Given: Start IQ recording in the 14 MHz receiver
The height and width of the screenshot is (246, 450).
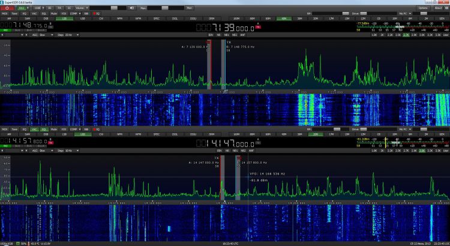Looking at the screenshot, I should coord(97,129).
